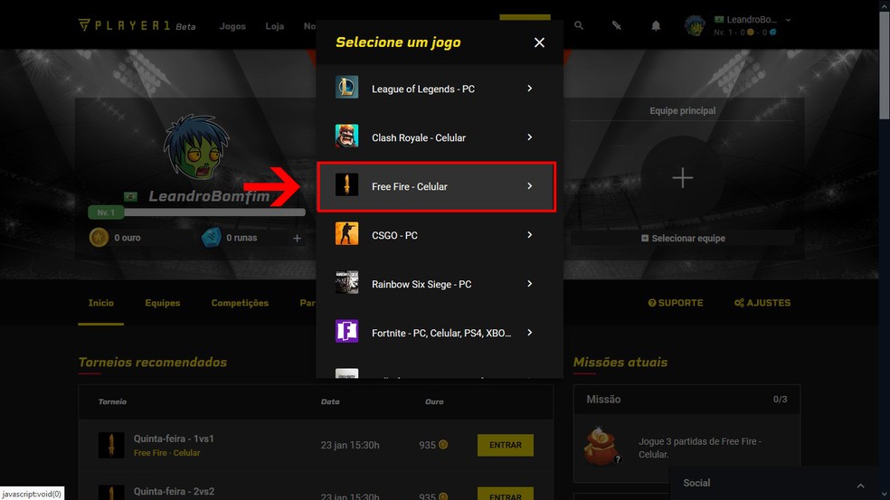Screen dimensions: 890x500
Task: Open the Jogos menu
Action: click(x=232, y=26)
